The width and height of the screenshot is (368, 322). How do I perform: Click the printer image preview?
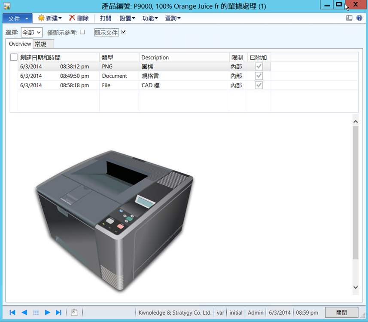115,221
